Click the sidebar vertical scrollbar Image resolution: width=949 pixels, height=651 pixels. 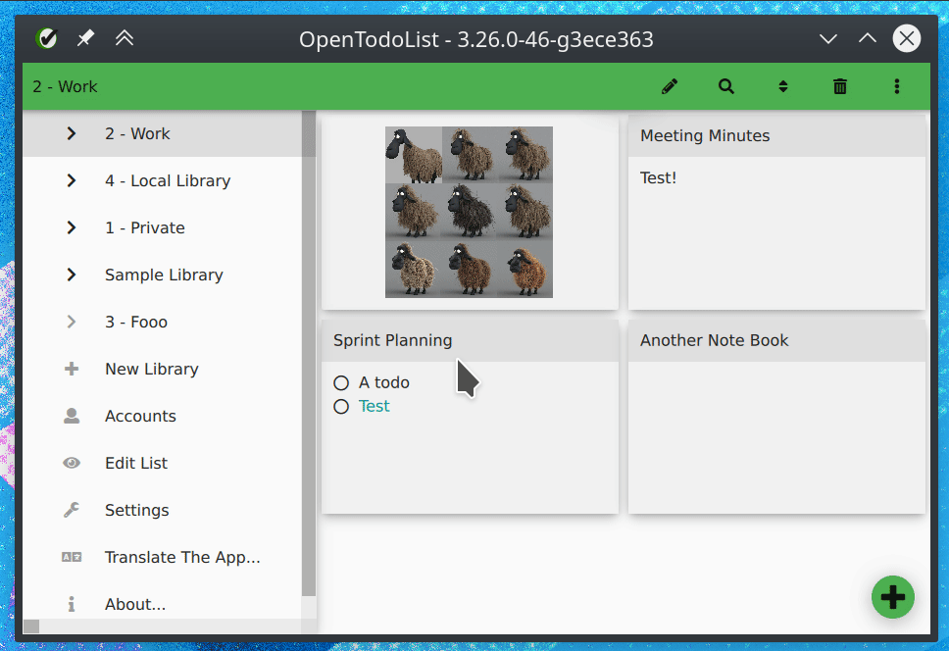point(309,353)
